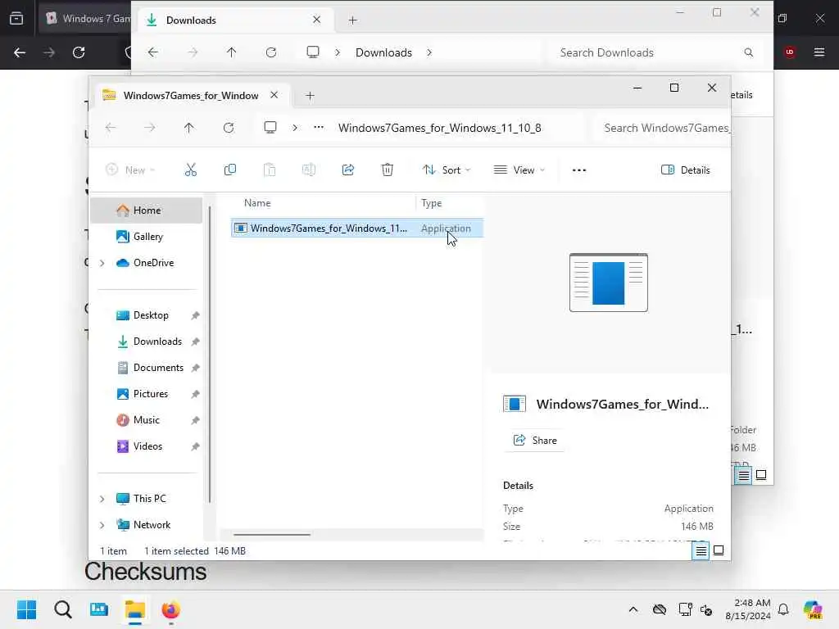
Task: Click the Share icon in toolbar
Action: 347,170
